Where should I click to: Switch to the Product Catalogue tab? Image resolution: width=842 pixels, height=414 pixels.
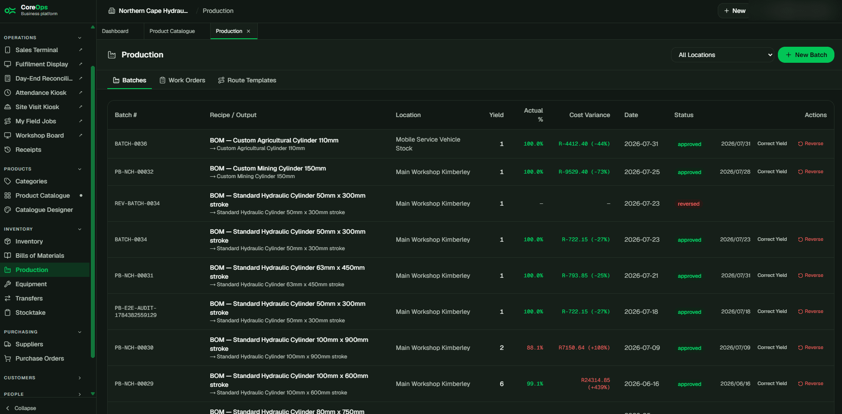(x=172, y=31)
